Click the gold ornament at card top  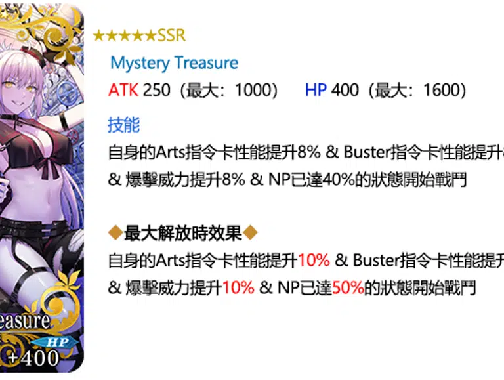pyautogui.click(x=48, y=28)
